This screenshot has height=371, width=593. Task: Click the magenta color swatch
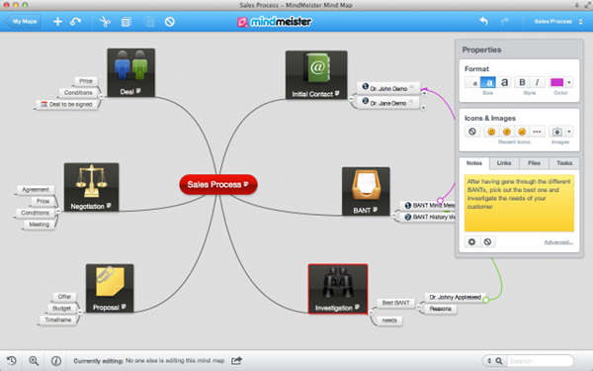coord(556,82)
